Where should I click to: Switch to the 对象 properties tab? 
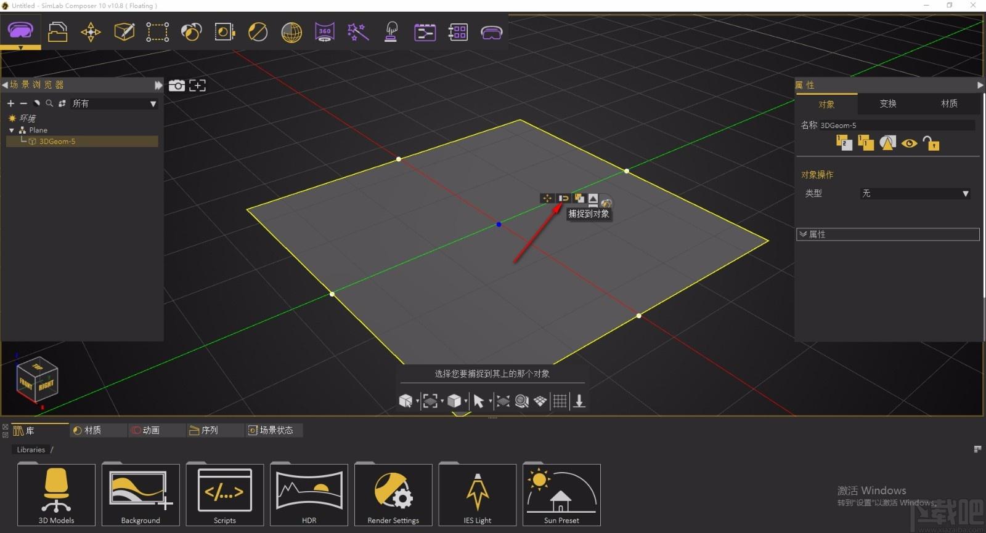click(x=826, y=104)
